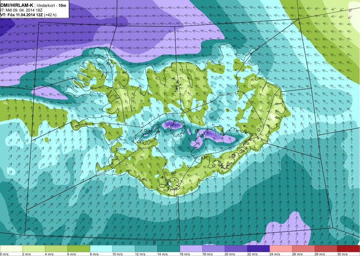
Task: Click the 'DMI/HIRLAM-K' model title text
Action: 17,5
